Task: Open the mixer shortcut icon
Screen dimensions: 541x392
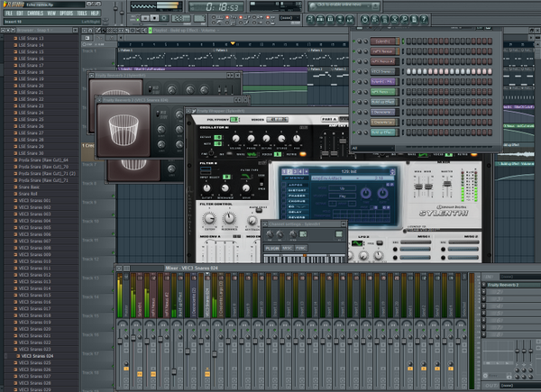Action: pyautogui.click(x=350, y=20)
